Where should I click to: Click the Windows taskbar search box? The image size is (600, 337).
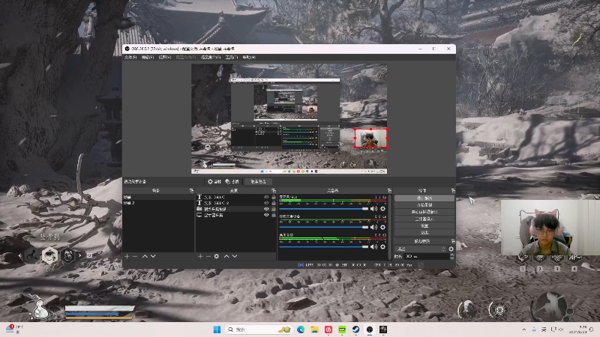tap(259, 330)
